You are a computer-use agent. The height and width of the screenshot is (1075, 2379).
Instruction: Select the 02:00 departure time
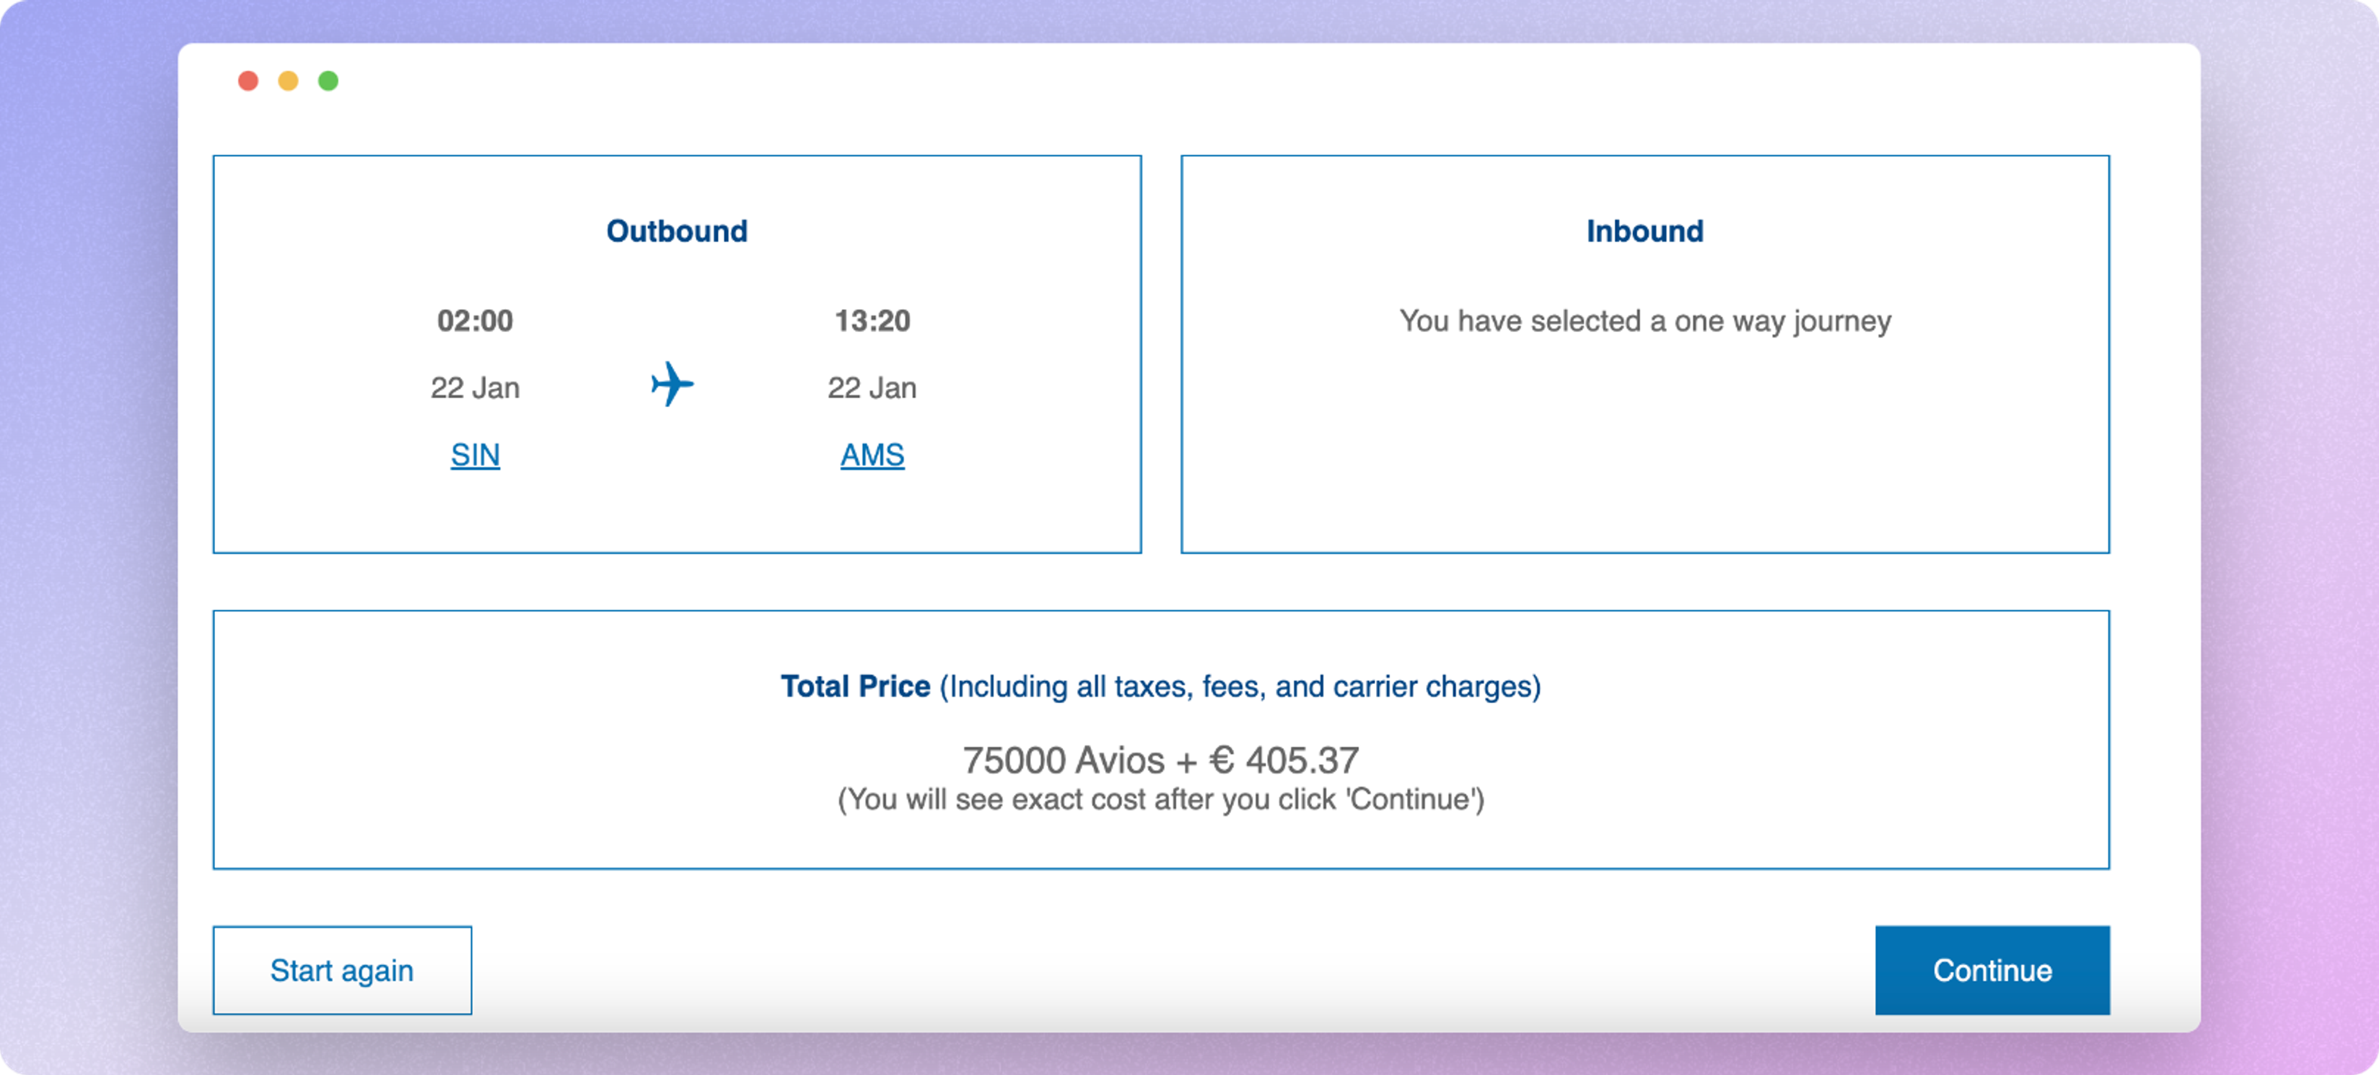[475, 320]
